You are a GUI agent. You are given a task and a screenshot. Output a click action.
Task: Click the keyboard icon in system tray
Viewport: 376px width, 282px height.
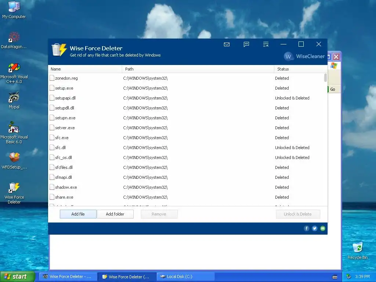(335, 277)
